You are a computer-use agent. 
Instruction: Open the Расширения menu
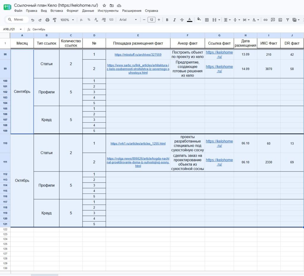coord(132,11)
